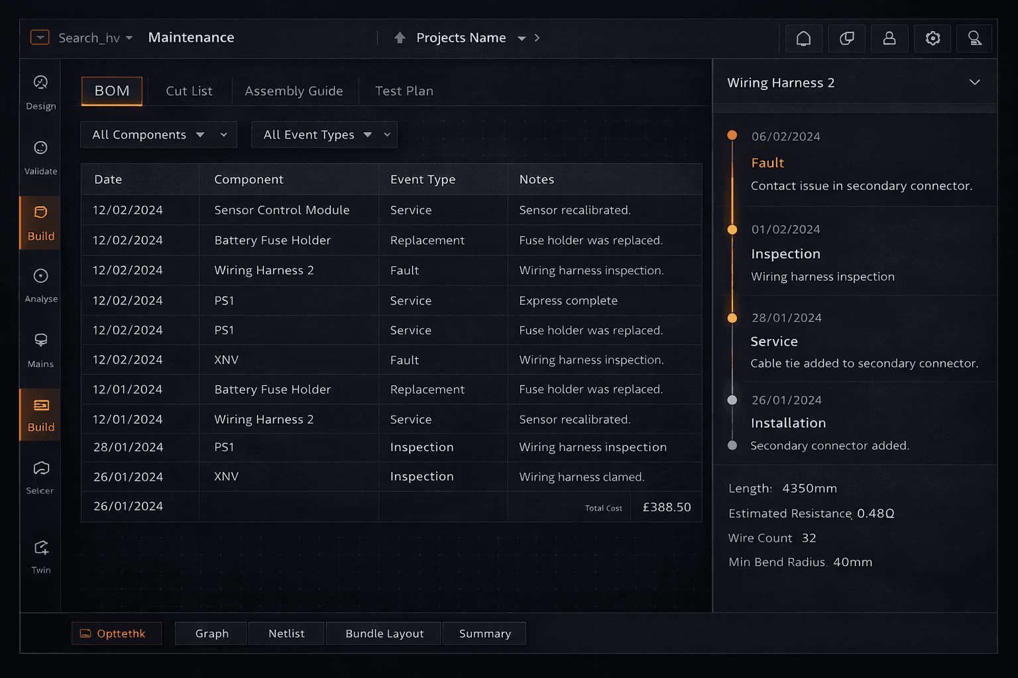Image resolution: width=1018 pixels, height=678 pixels.
Task: Switch to the Cut List tab
Action: pos(189,91)
